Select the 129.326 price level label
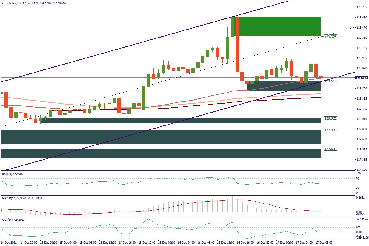The image size is (369, 246). click(x=331, y=37)
